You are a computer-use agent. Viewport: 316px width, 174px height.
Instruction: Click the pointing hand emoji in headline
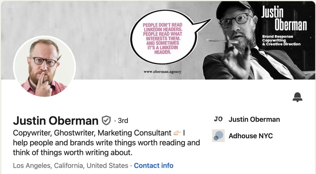pos(177,133)
